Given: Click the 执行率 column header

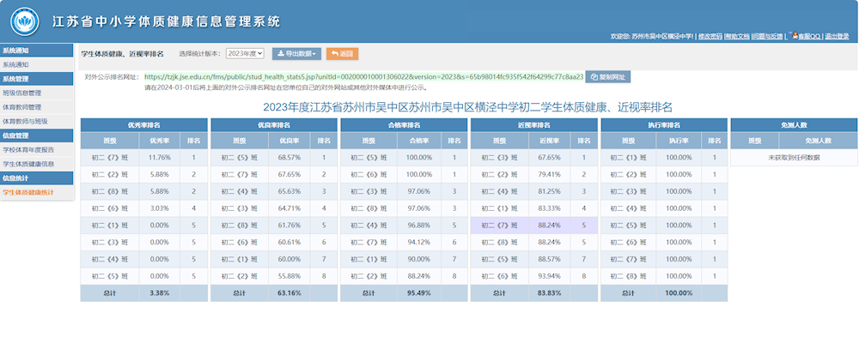Looking at the screenshot, I should coord(679,141).
